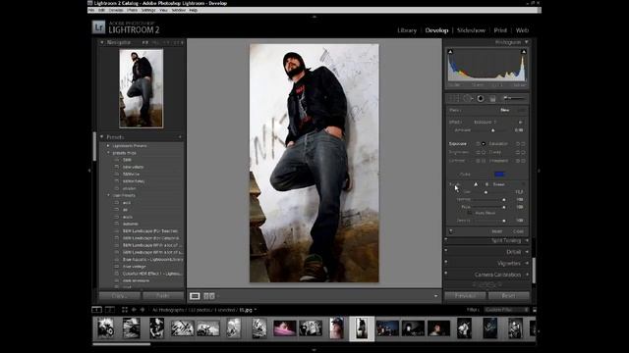Increase Exposure effect button
This screenshot has height=353, width=629.
[x=483, y=144]
